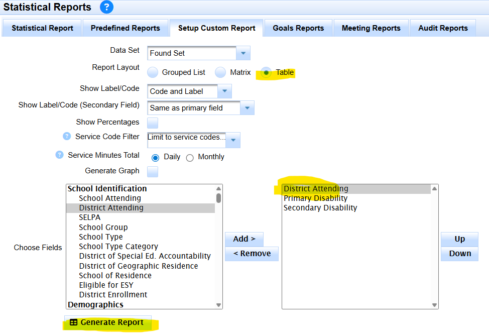Open the Service Code Filter dropdown

point(233,141)
